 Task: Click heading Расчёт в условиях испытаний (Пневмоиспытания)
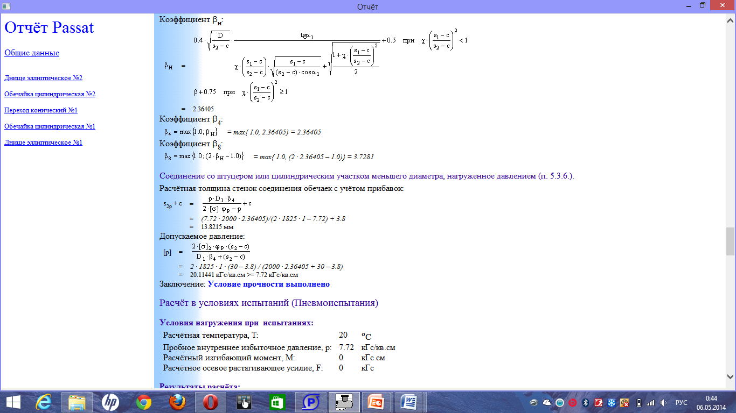[269, 303]
